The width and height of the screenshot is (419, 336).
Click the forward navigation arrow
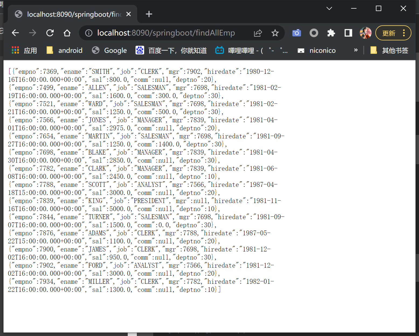point(33,33)
